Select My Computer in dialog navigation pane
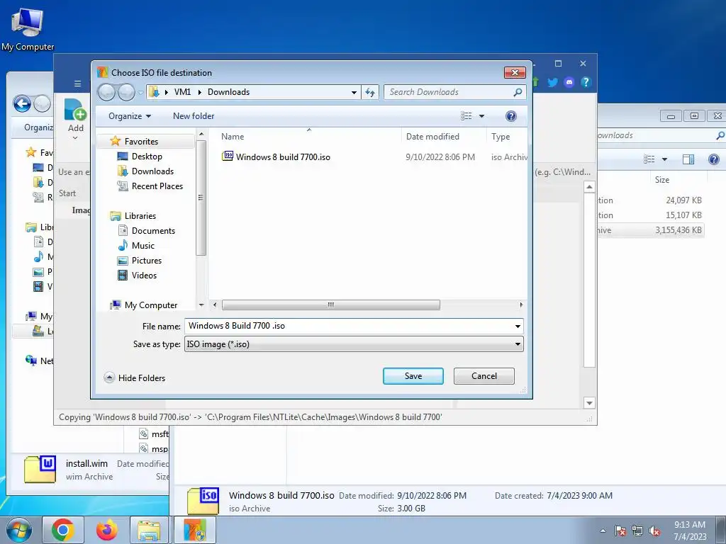This screenshot has width=726, height=544. [x=151, y=305]
